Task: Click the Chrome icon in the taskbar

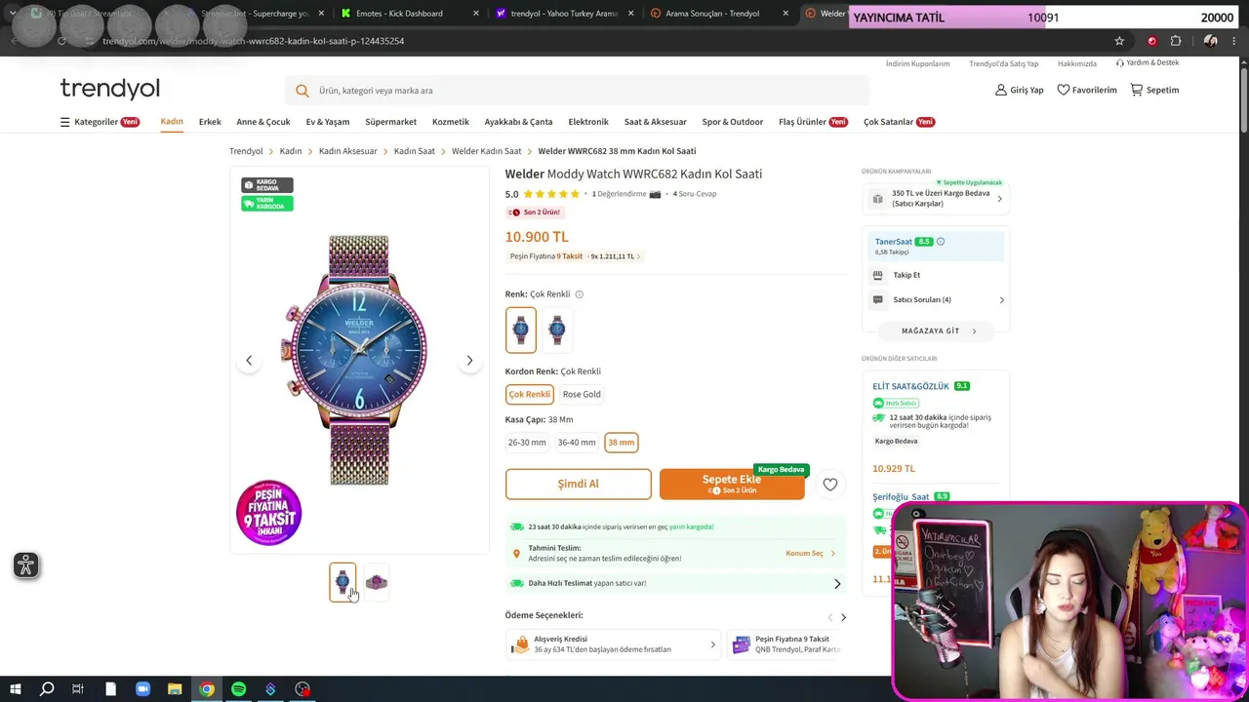Action: (x=207, y=689)
